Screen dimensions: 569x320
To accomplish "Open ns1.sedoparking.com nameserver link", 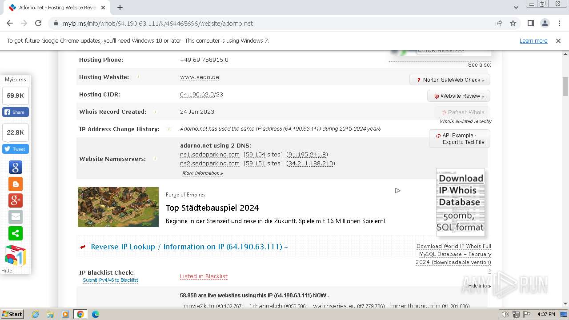I will pos(210,155).
